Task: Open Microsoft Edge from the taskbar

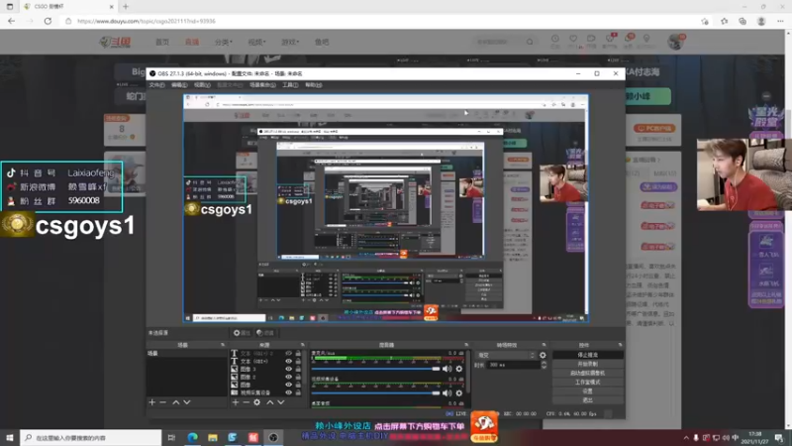Action: point(192,437)
